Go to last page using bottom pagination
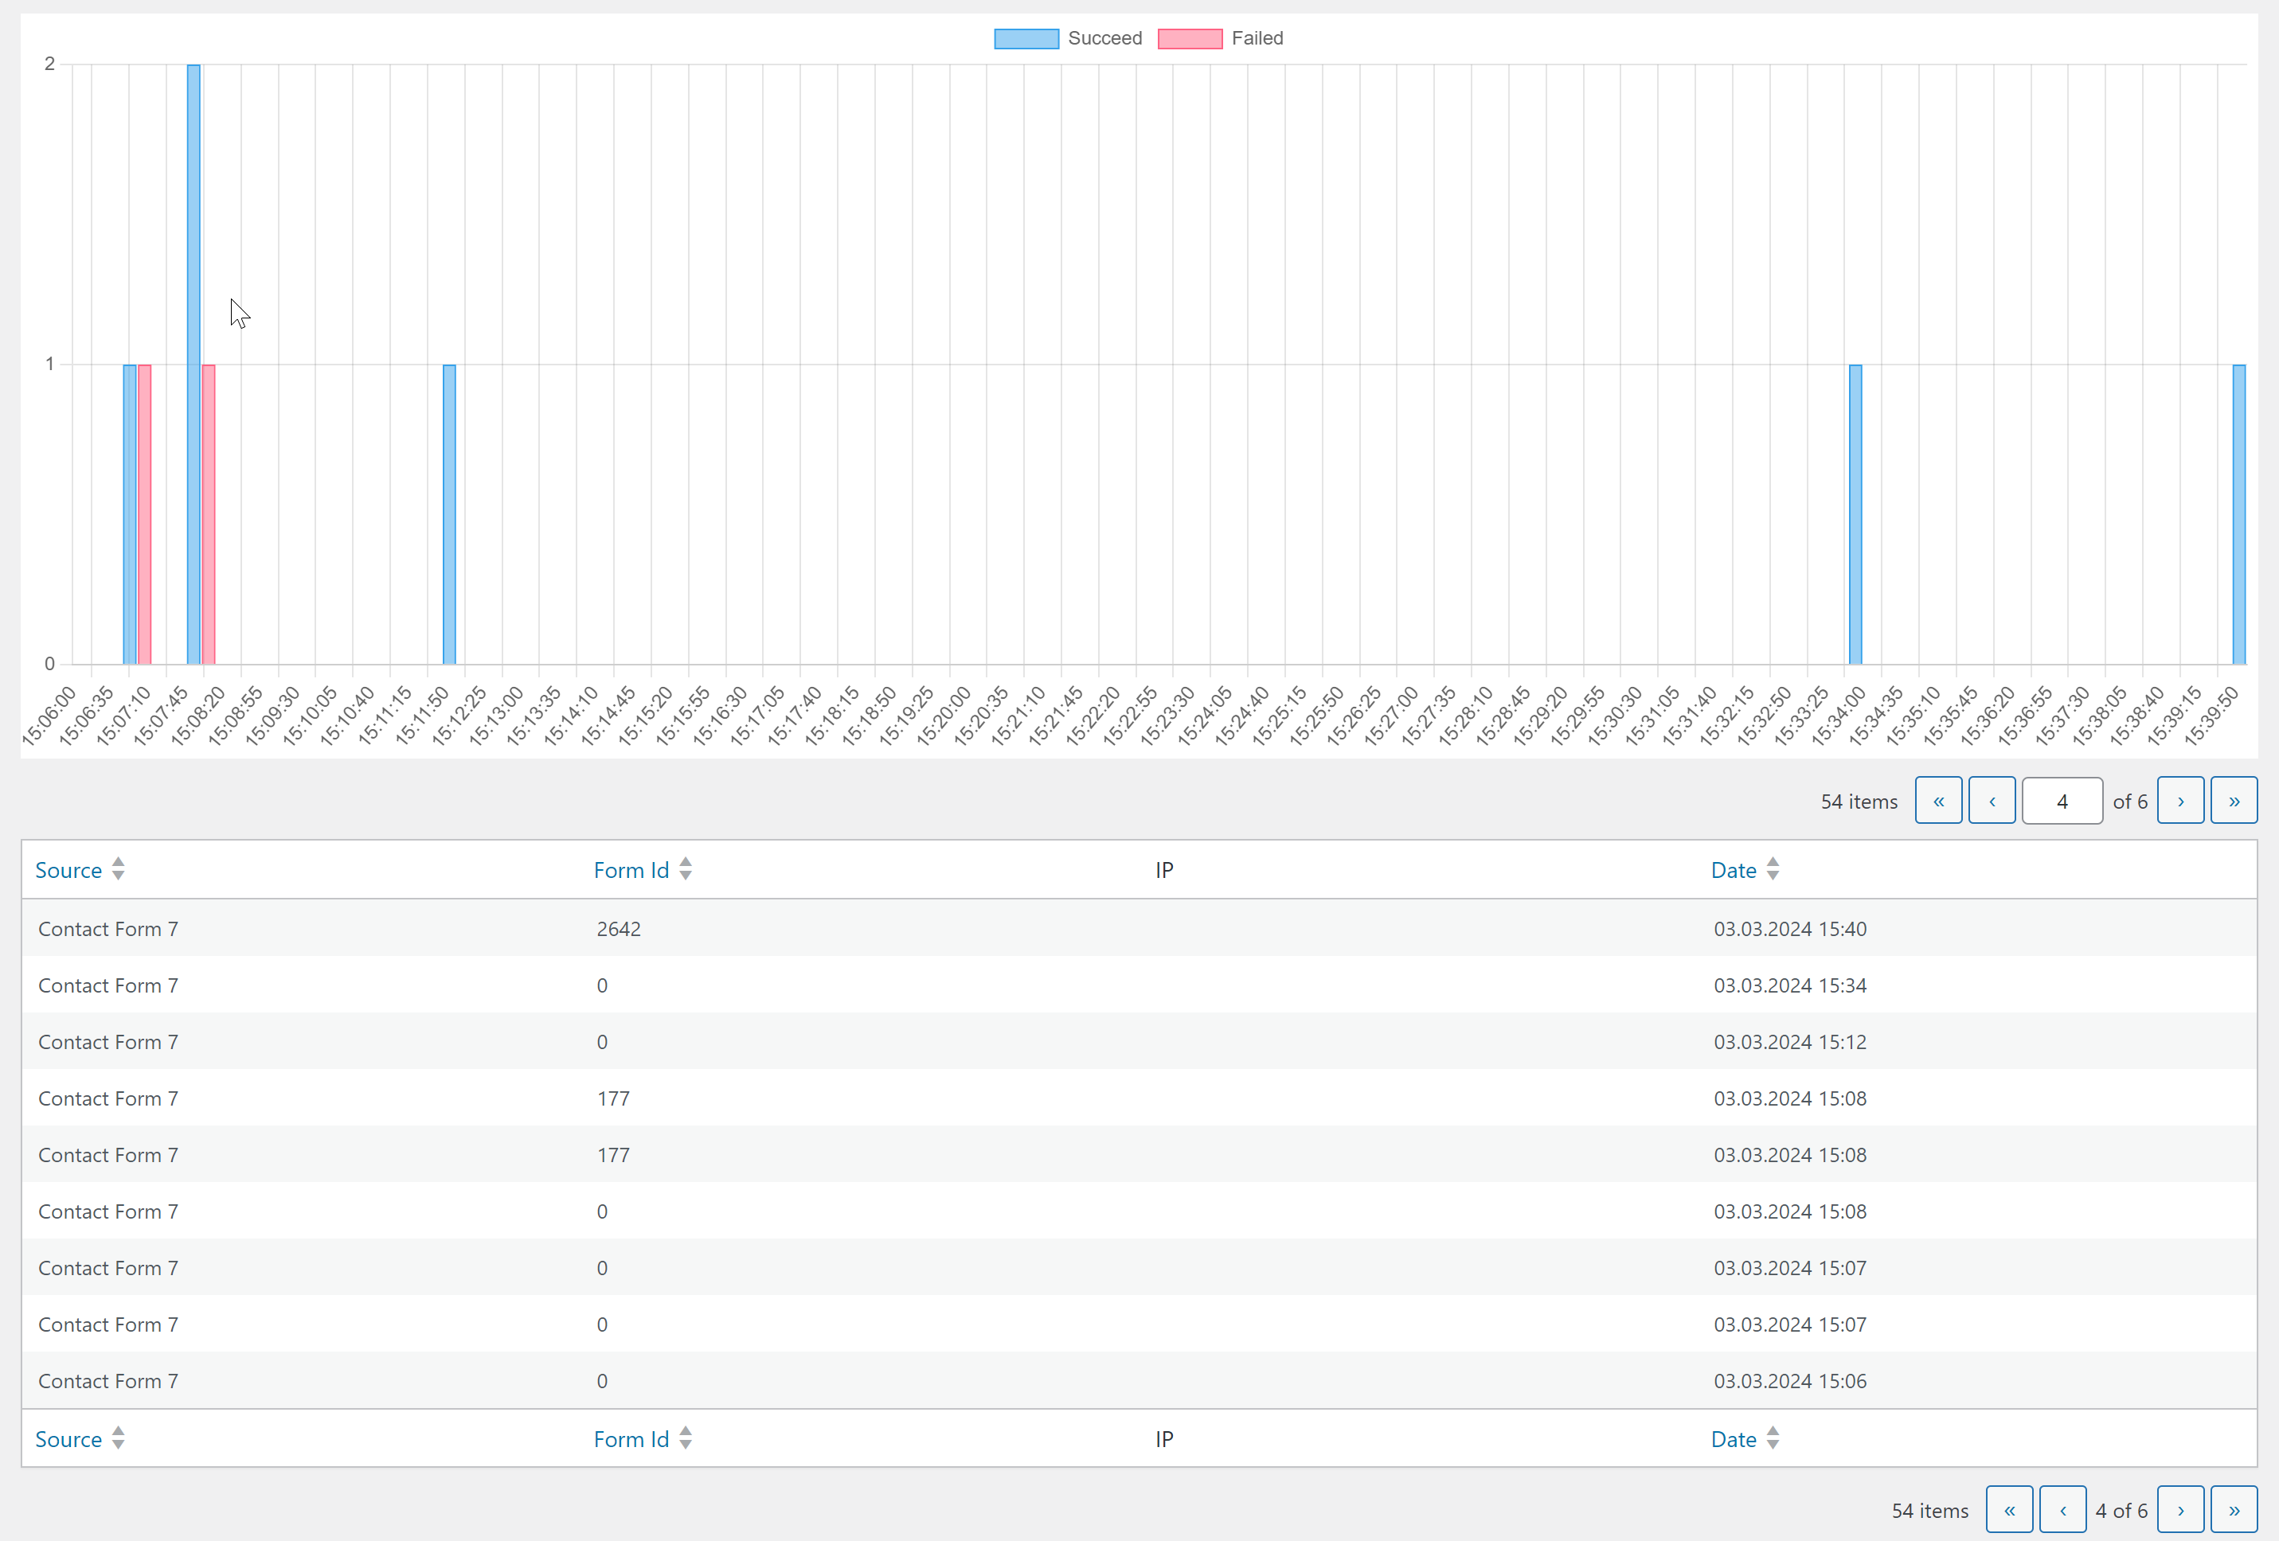Screen dimensions: 2279x1541 point(2233,1510)
